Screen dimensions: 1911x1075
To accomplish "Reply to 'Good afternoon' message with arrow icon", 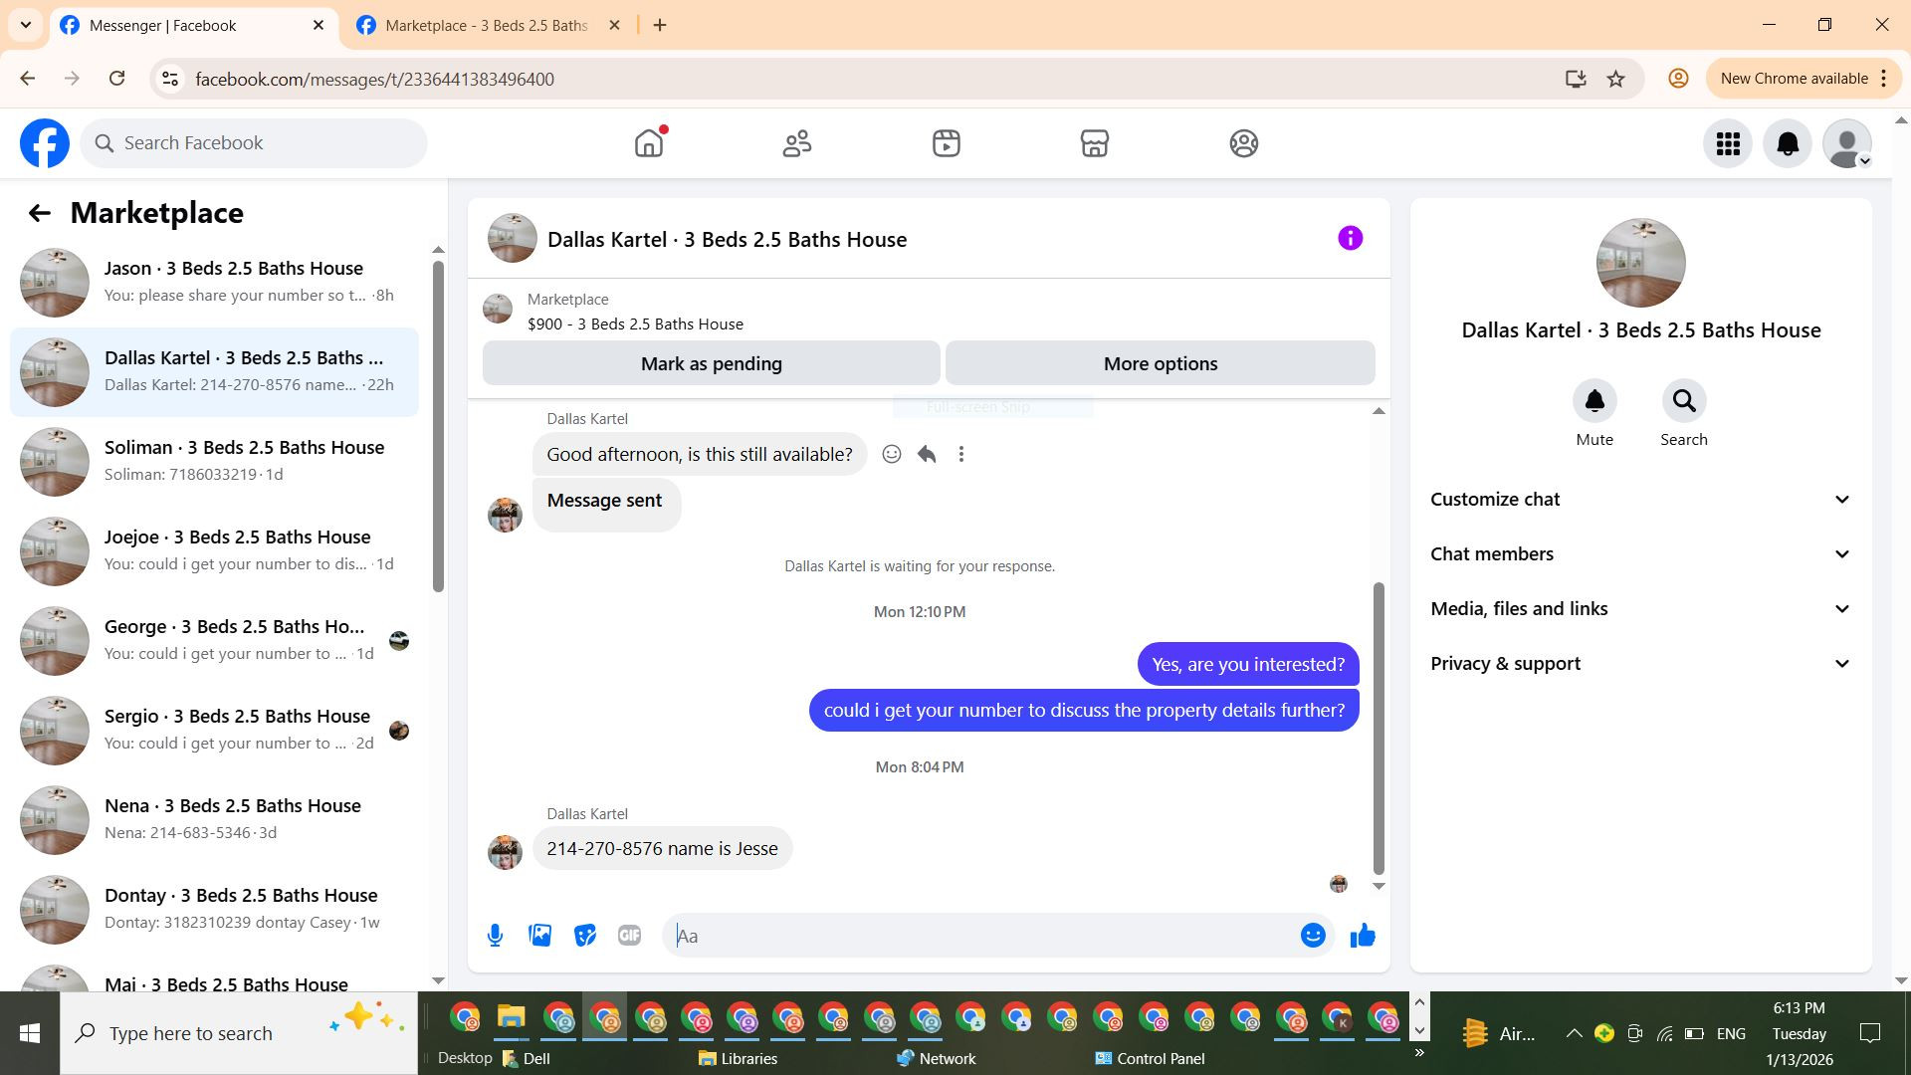I will [927, 455].
